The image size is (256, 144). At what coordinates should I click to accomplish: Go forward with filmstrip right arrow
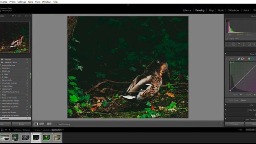click(x=10, y=130)
